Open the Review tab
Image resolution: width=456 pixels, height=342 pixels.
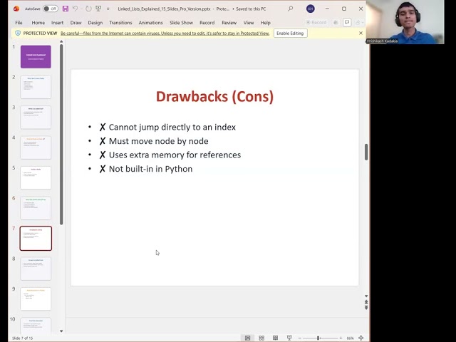[229, 23]
